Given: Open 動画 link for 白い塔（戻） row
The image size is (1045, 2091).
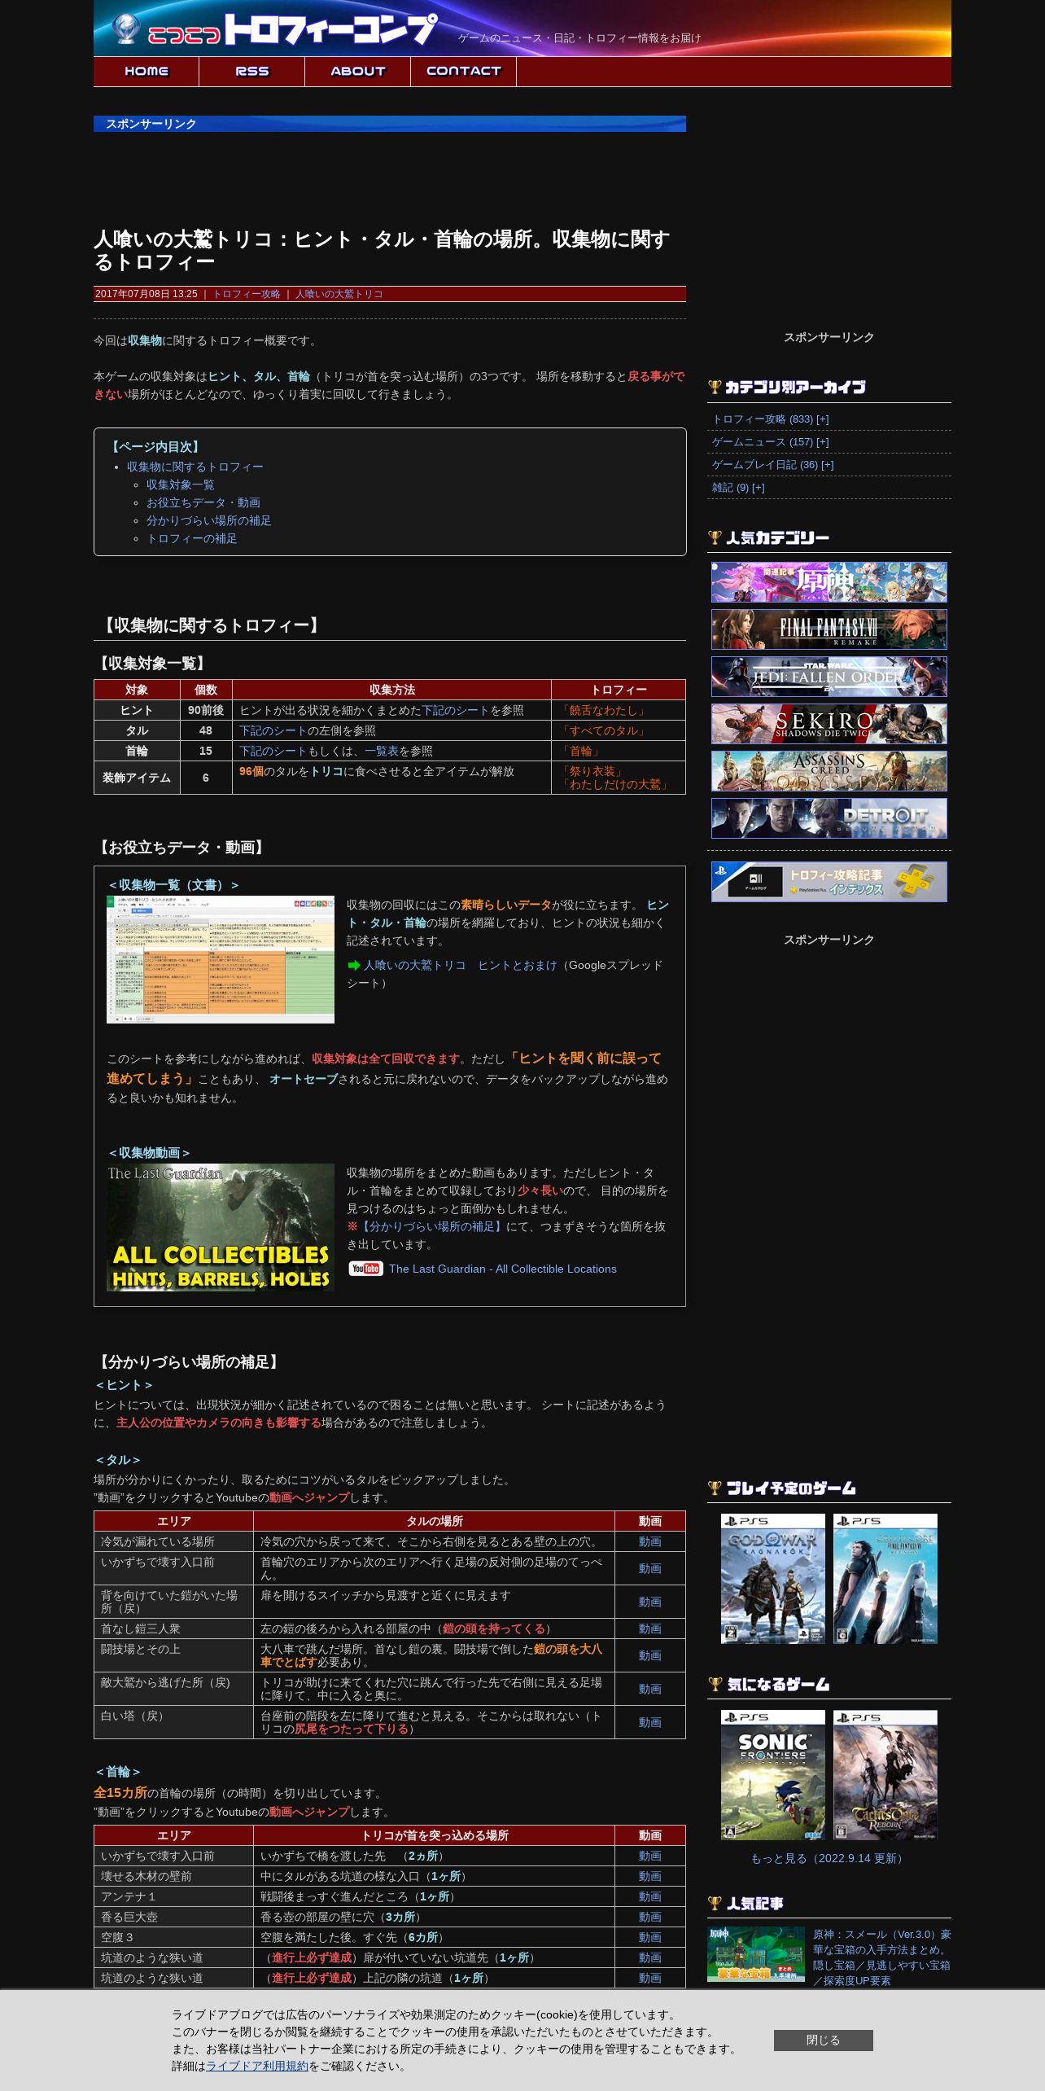Looking at the screenshot, I should tap(649, 1722).
